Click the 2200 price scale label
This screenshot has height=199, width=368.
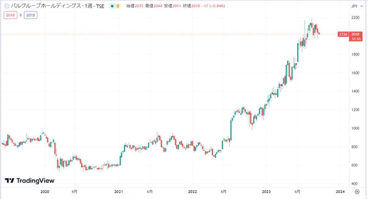[355, 18]
